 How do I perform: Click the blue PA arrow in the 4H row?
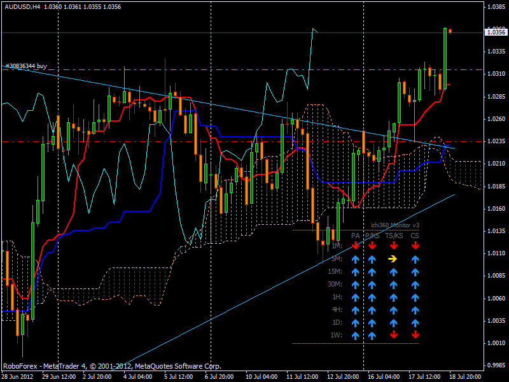click(x=356, y=309)
